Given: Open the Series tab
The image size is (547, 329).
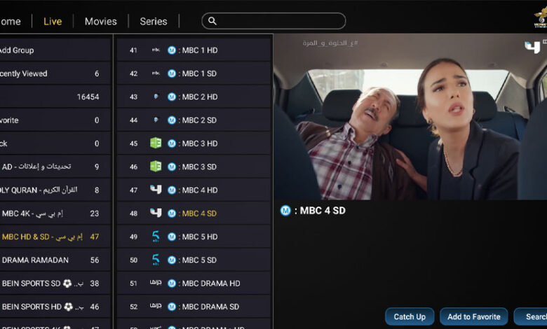Looking at the screenshot, I should coord(154,21).
